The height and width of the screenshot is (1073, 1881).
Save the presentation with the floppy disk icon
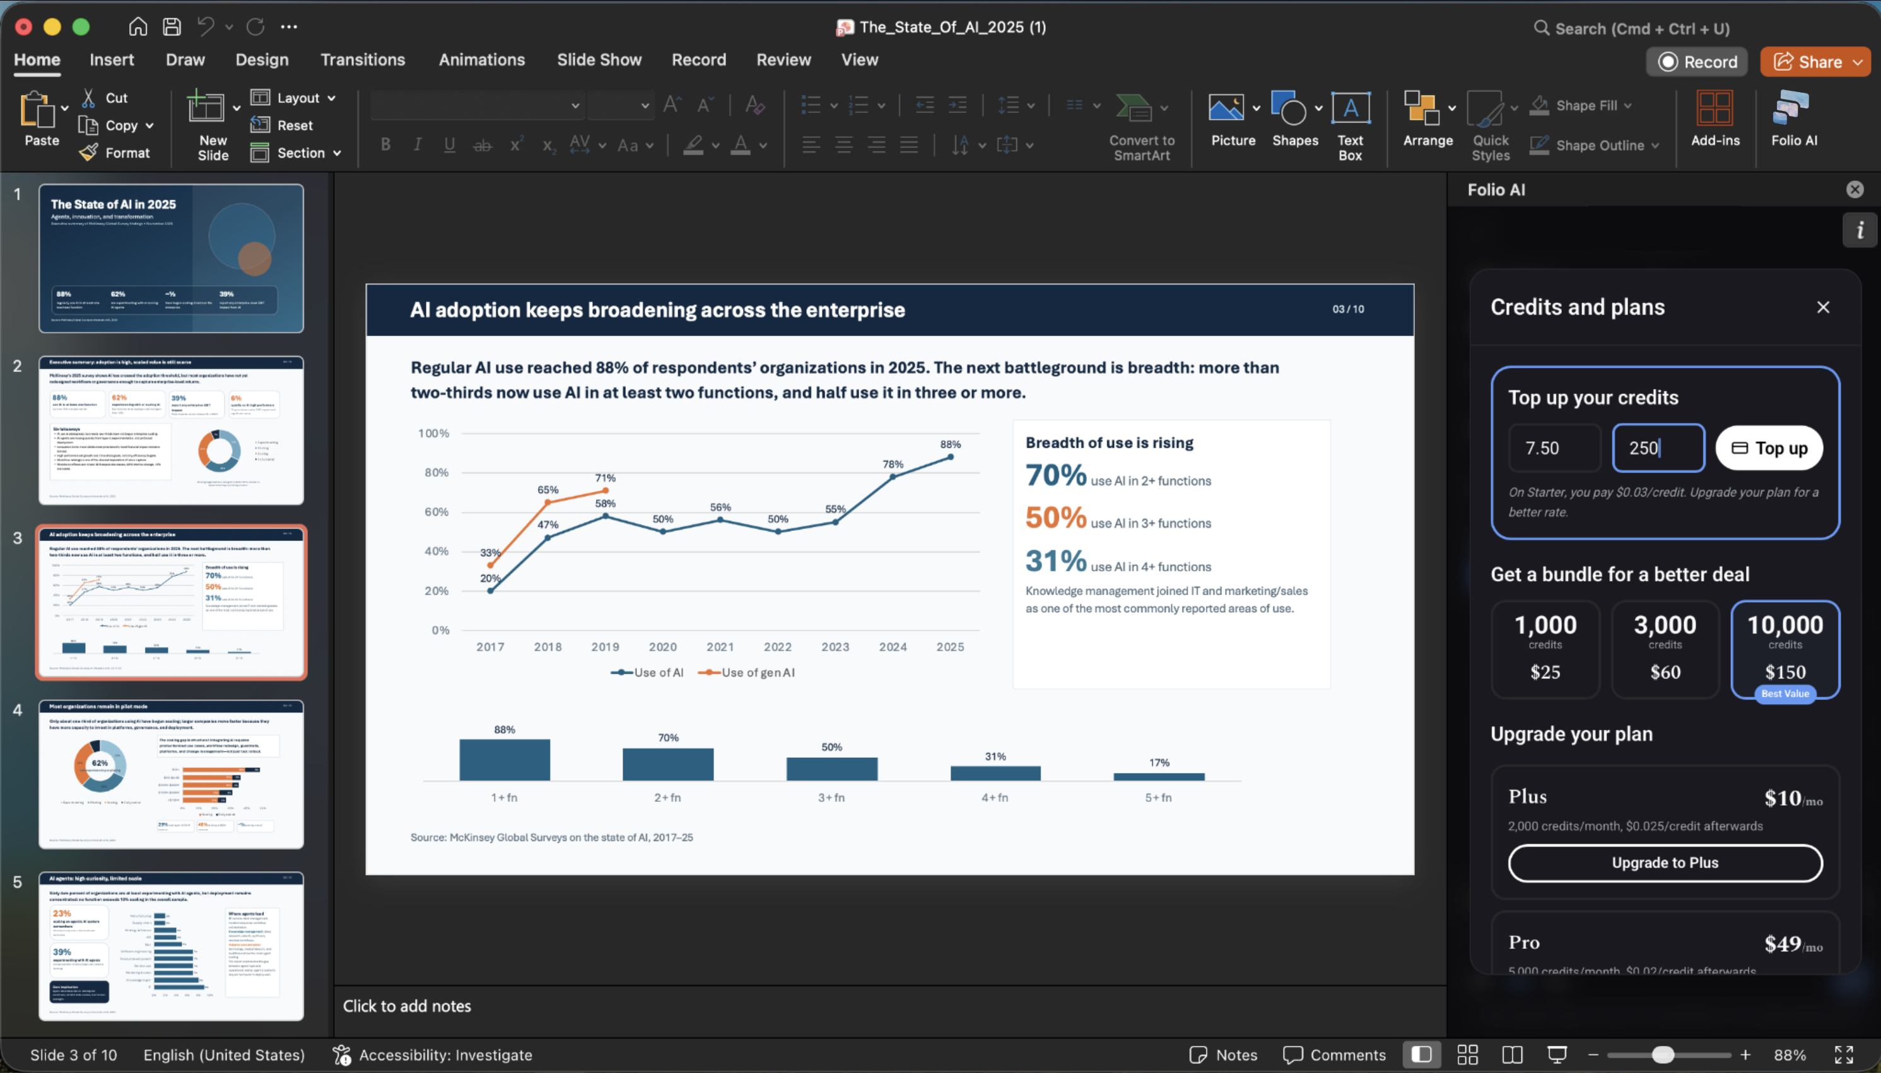(x=172, y=27)
